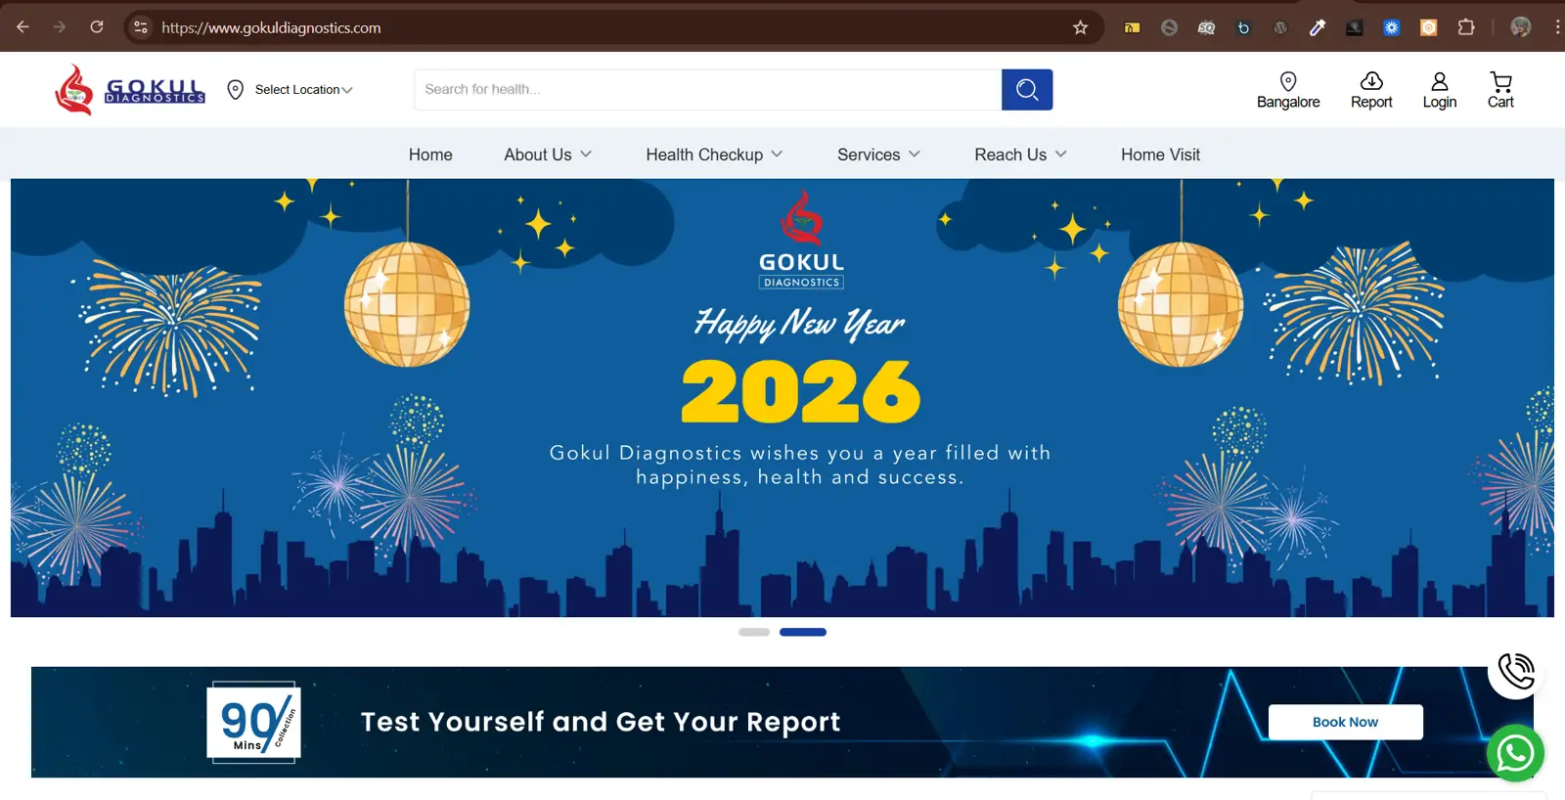
Task: Click the Happy New Year 2026 banner
Action: coord(782,397)
